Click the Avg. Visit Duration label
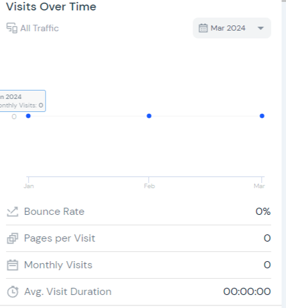 point(68,292)
